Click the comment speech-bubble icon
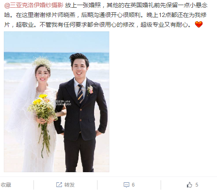This screenshot has width=217, height=190. pyautogui.click(x=126, y=185)
